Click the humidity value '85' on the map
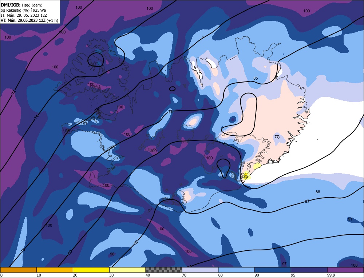The image size is (364, 278). [256, 78]
